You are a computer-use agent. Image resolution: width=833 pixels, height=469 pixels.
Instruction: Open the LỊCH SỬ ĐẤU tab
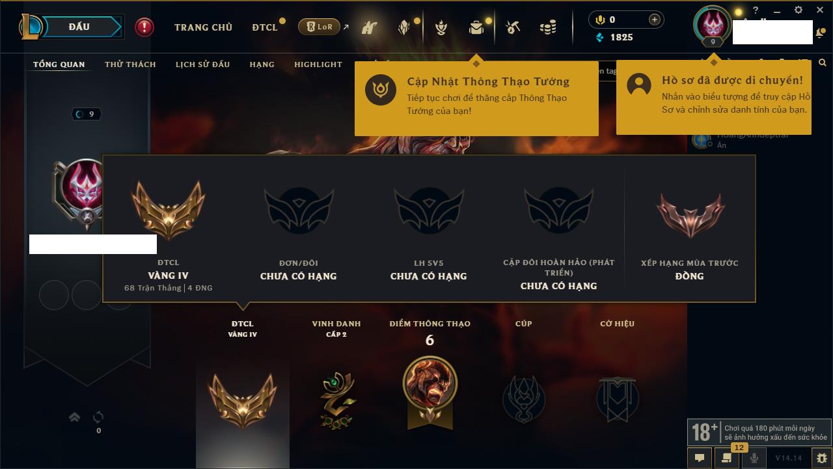point(202,64)
